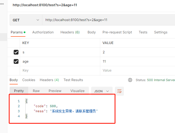175x133 pixels.
Task: Click the empty Key placeholder field
Action: (x=60, y=70)
